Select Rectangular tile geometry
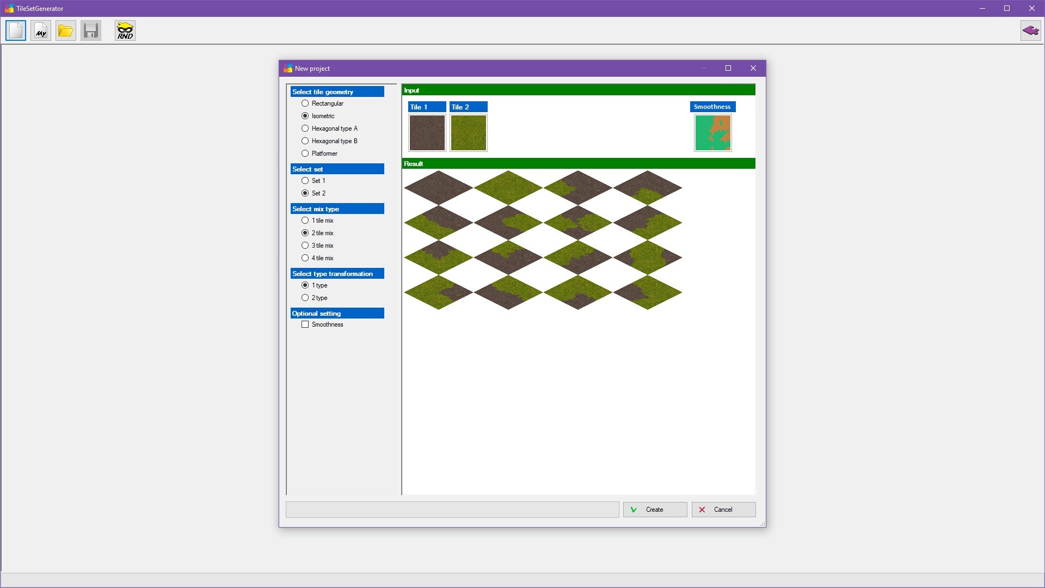The height and width of the screenshot is (588, 1045). tap(305, 103)
